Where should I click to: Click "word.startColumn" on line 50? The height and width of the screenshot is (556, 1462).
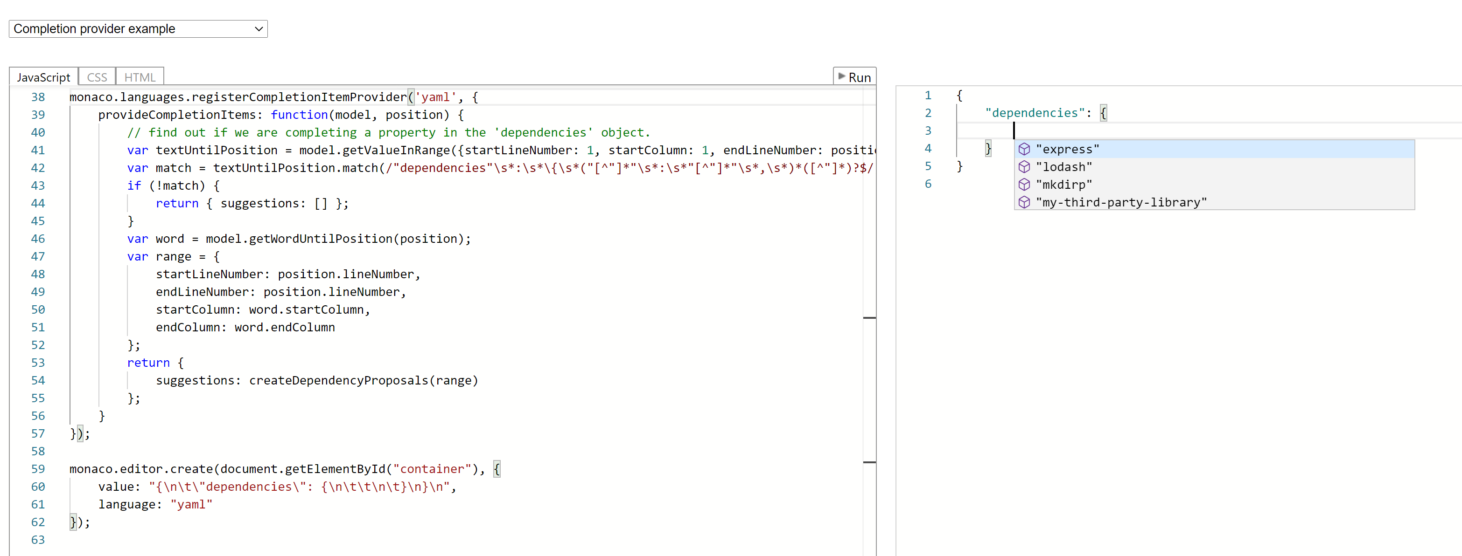point(306,309)
